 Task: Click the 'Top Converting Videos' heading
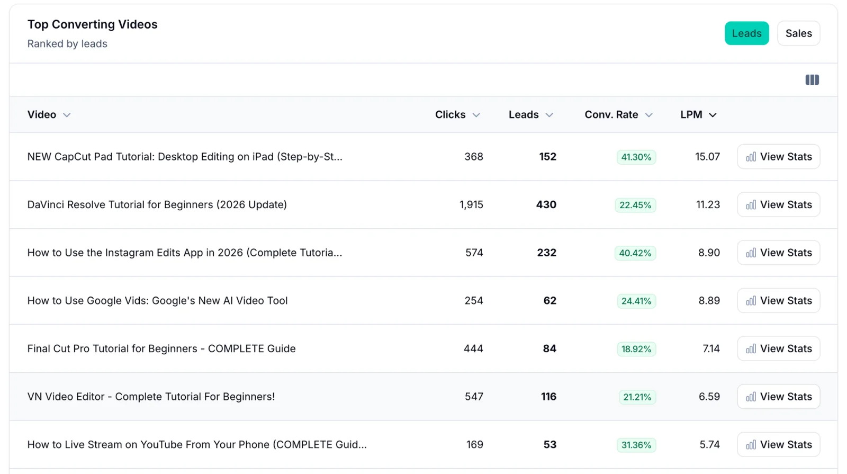pos(93,24)
